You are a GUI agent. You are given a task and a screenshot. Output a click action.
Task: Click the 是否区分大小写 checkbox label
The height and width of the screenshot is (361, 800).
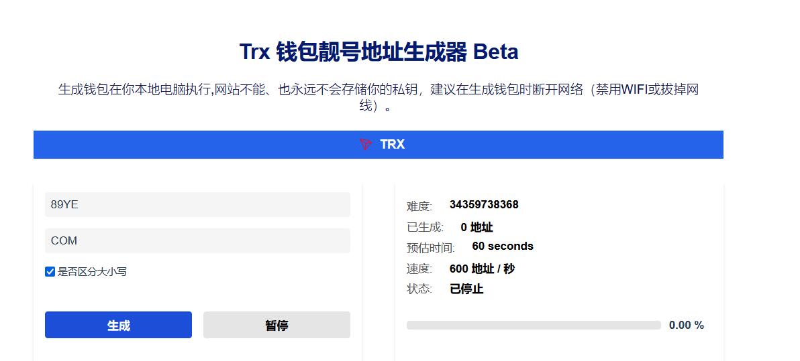[x=92, y=272]
